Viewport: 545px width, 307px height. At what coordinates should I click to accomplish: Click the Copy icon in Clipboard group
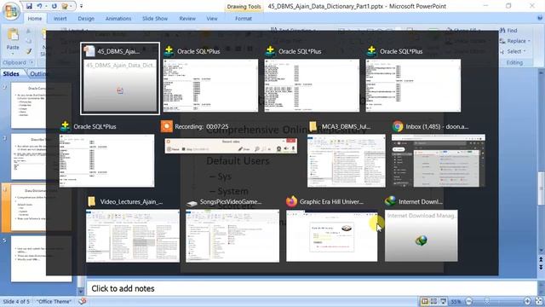click(x=28, y=41)
